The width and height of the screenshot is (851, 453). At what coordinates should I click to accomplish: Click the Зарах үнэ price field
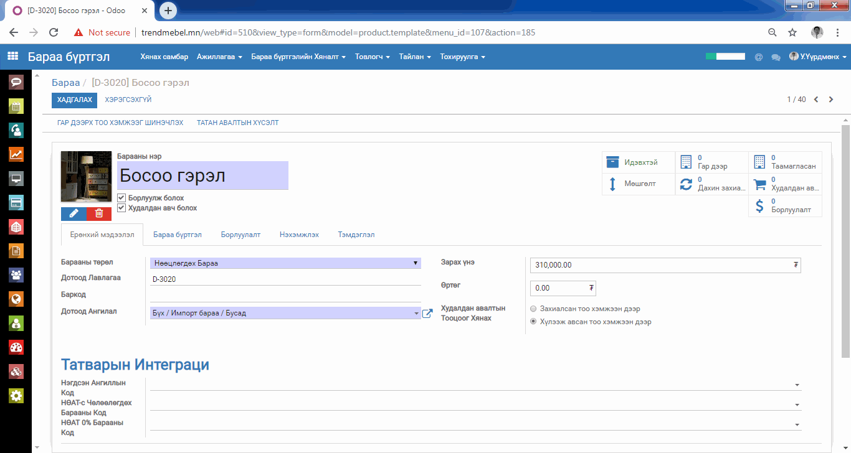tap(660, 265)
